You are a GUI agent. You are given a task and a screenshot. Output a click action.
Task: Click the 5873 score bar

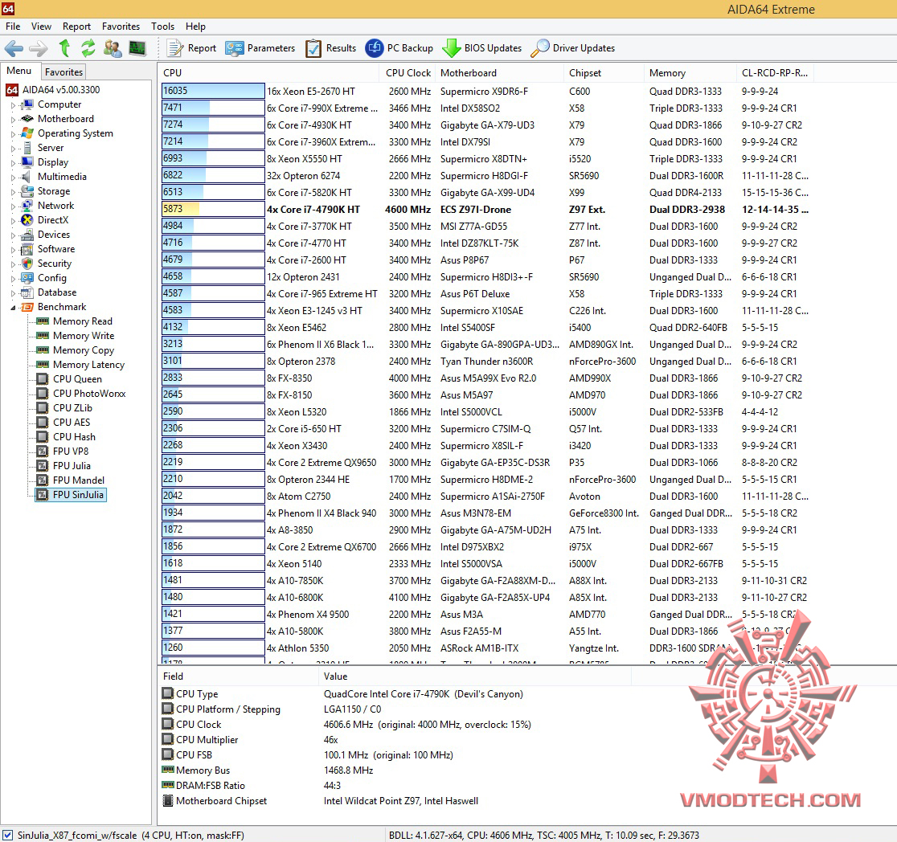pos(213,210)
